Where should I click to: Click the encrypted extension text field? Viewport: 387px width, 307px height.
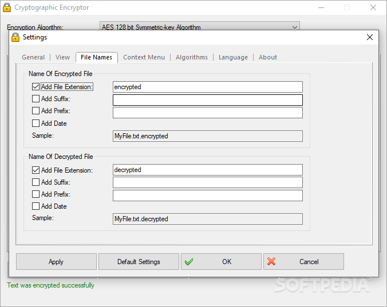click(208, 87)
